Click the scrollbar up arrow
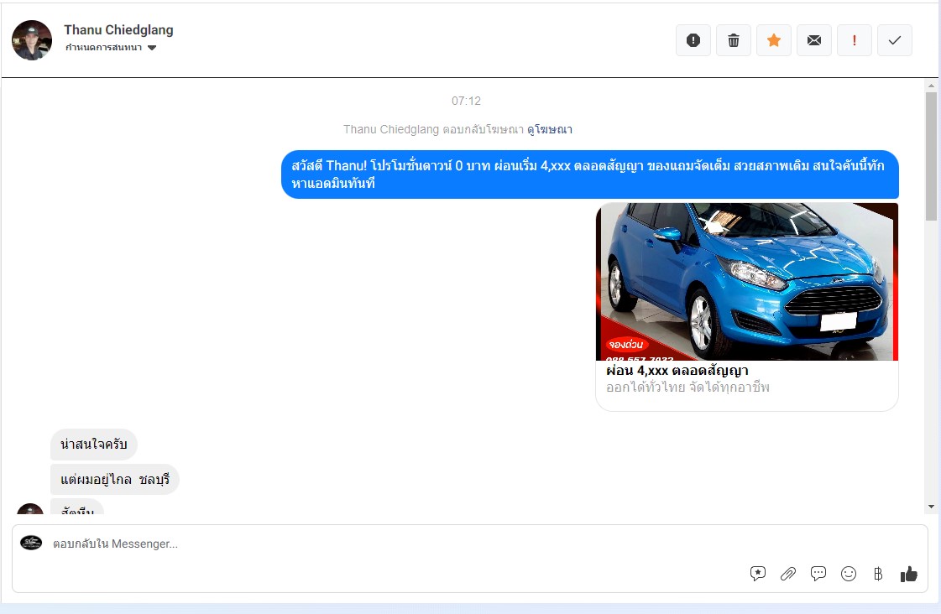 931,86
